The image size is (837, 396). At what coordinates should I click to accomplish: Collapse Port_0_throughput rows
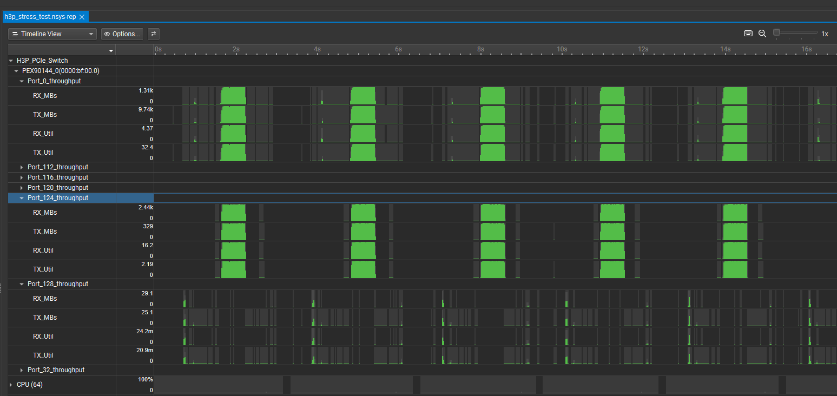click(x=22, y=81)
